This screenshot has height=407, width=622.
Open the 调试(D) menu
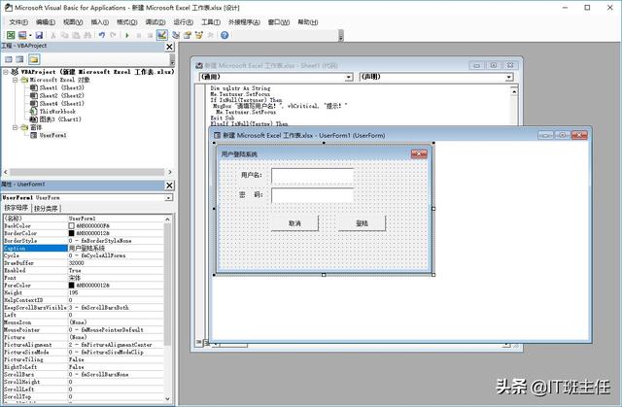tap(155, 20)
